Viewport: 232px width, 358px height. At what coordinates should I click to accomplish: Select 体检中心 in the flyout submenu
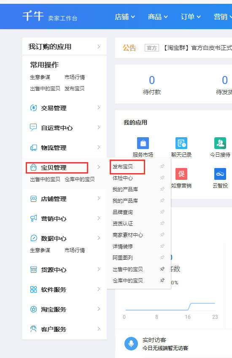123,178
